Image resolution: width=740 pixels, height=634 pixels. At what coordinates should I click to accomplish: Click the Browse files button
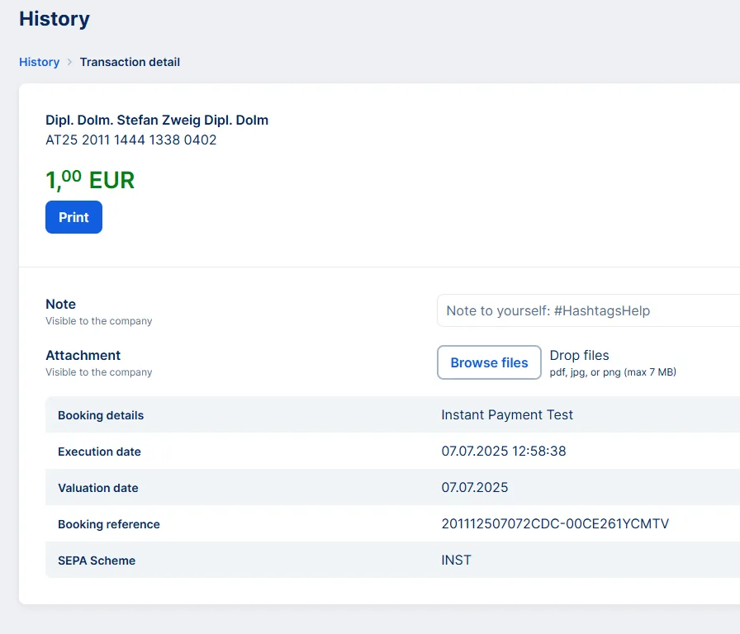[489, 362]
